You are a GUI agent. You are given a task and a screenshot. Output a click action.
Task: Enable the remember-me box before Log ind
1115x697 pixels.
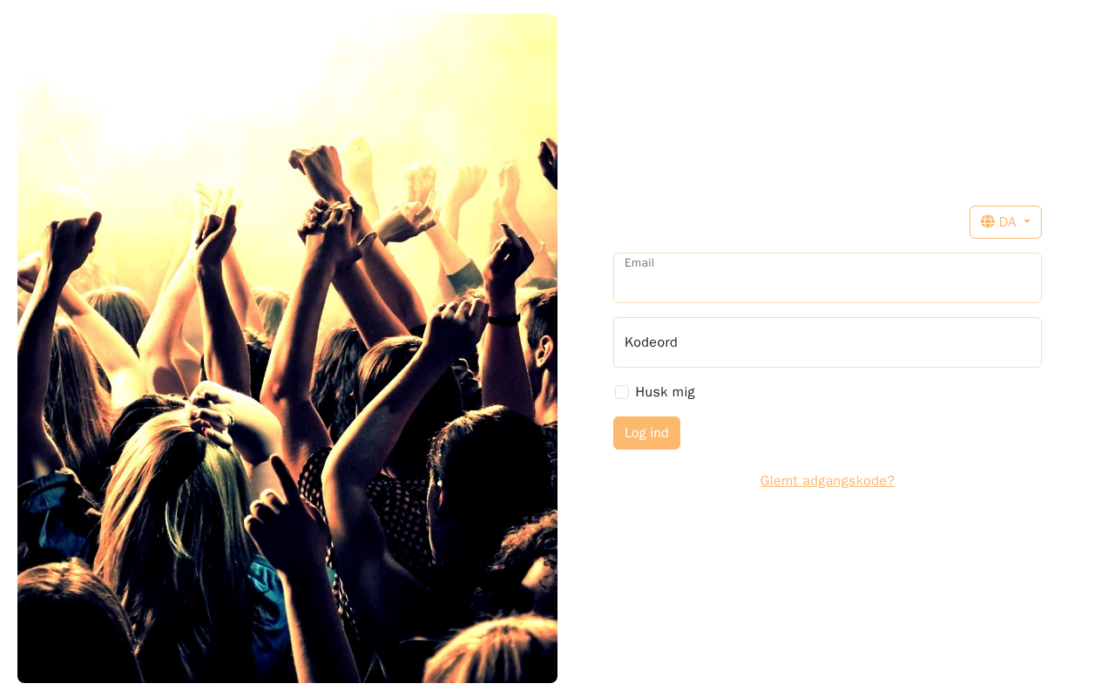(622, 392)
